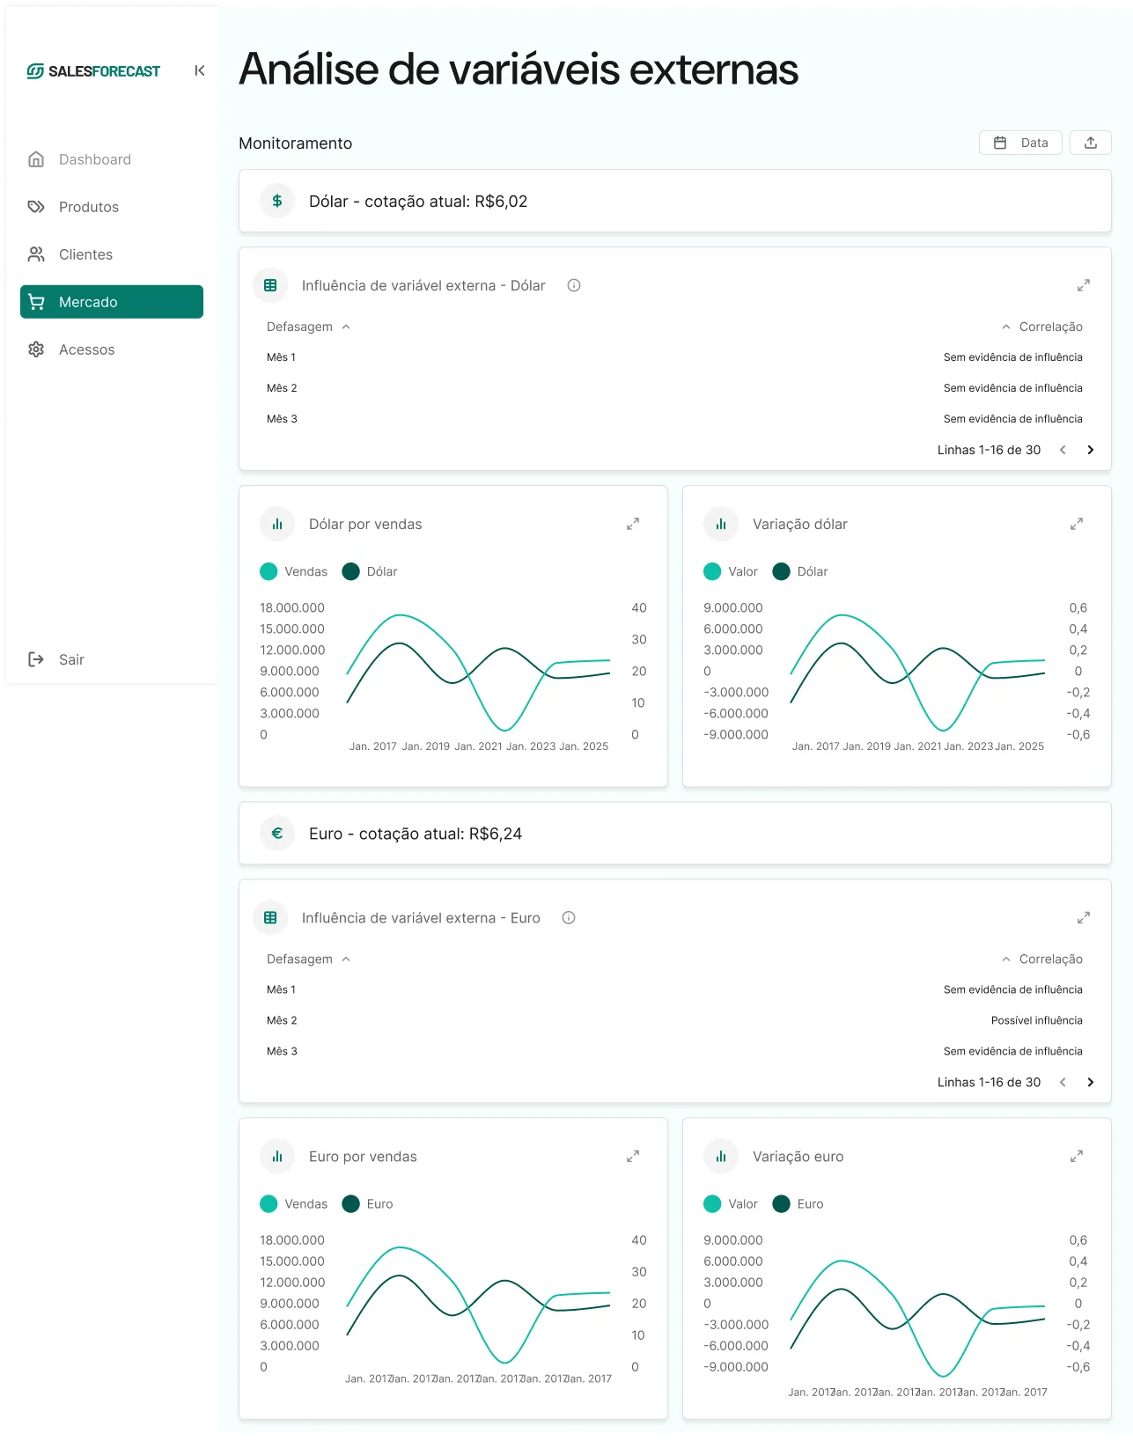The width and height of the screenshot is (1133, 1441).
Task: Sort Euro table by Correlação
Action: pos(1041,959)
